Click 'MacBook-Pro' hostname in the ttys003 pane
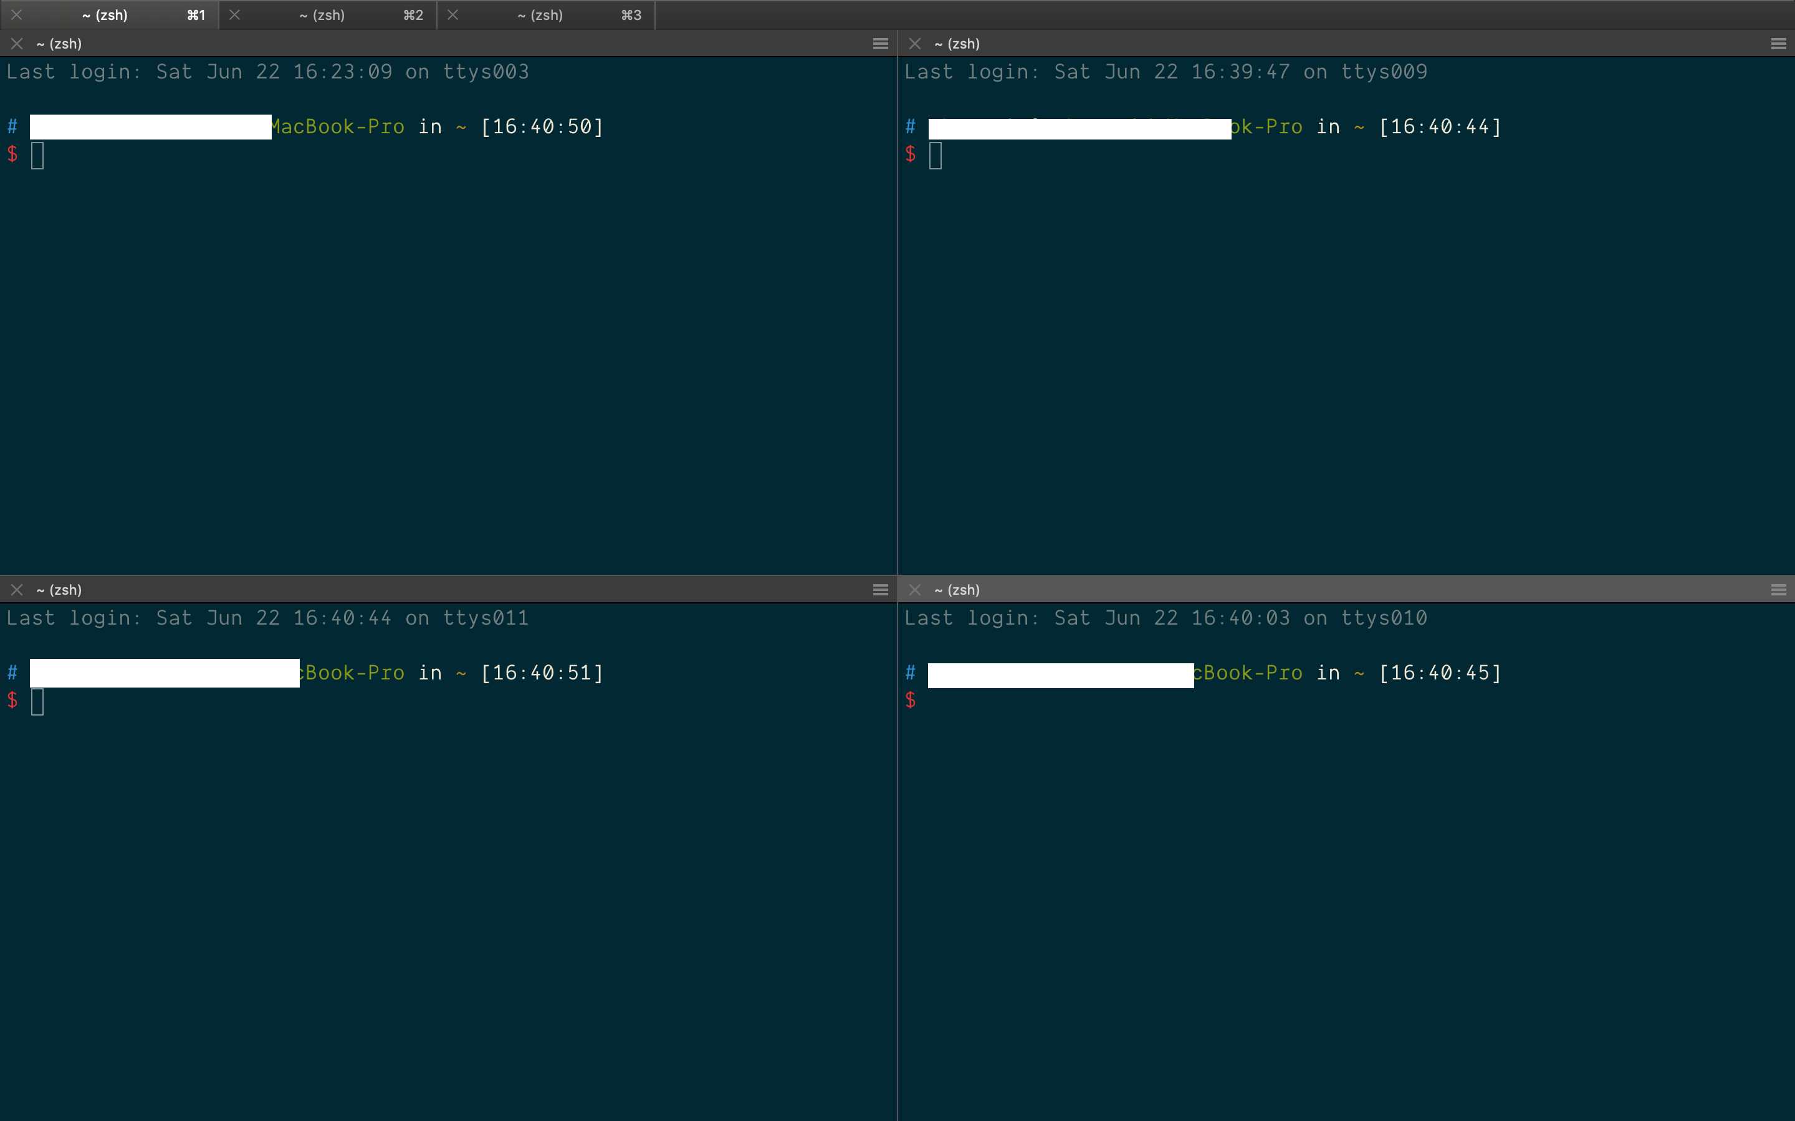Viewport: 1795px width, 1121px height. (338, 127)
